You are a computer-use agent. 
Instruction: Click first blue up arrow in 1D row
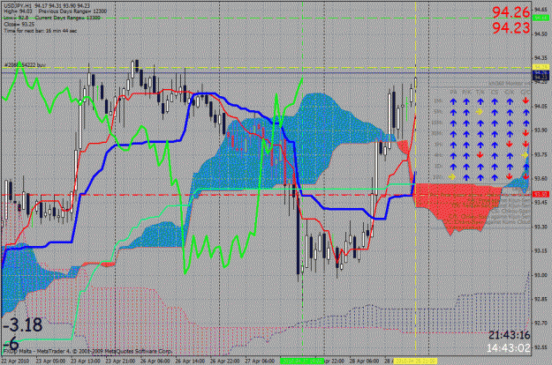pos(453,167)
